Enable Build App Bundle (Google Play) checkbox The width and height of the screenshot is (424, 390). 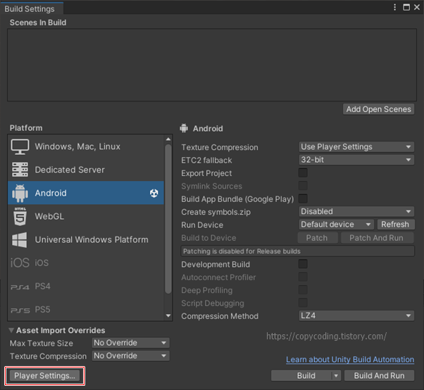click(303, 199)
